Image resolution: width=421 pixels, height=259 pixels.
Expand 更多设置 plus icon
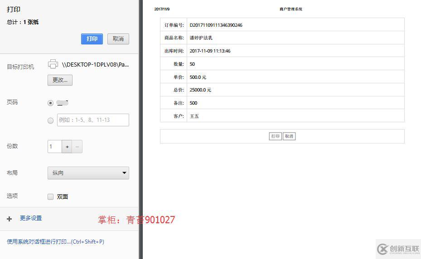click(10, 219)
